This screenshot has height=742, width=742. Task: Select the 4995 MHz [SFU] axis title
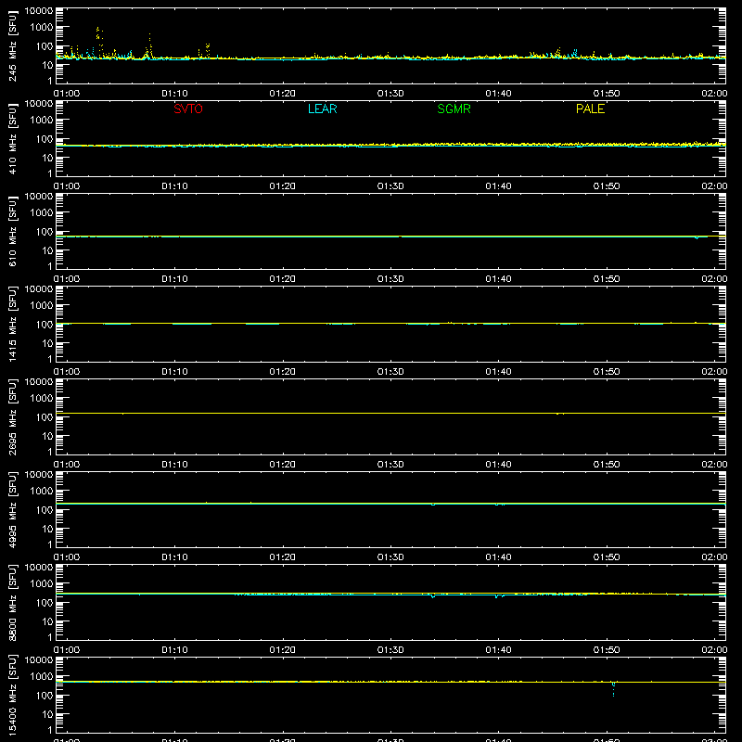pyautogui.click(x=12, y=510)
